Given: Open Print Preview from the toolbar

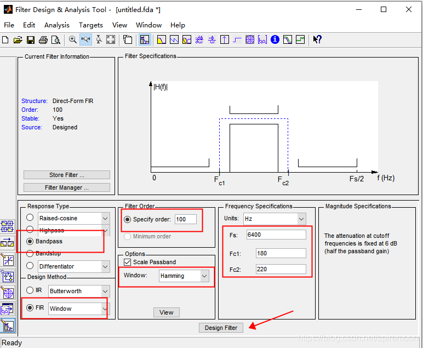Looking at the screenshot, I should point(55,39).
